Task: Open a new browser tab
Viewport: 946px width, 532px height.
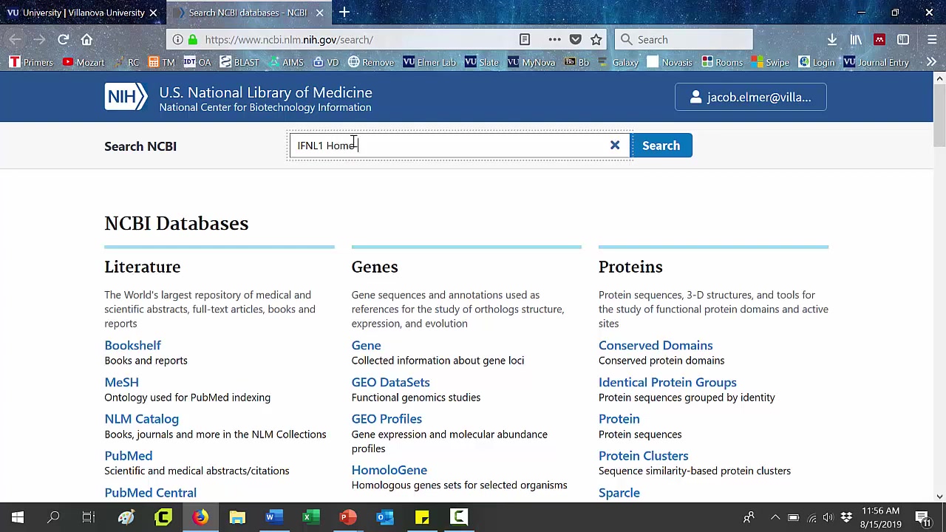Action: pos(344,13)
